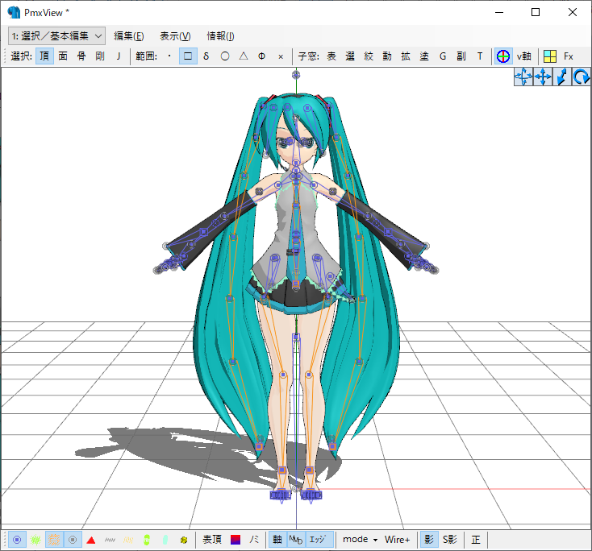This screenshot has height=551, width=592.
Task: Click the v軸 button
Action: point(524,56)
